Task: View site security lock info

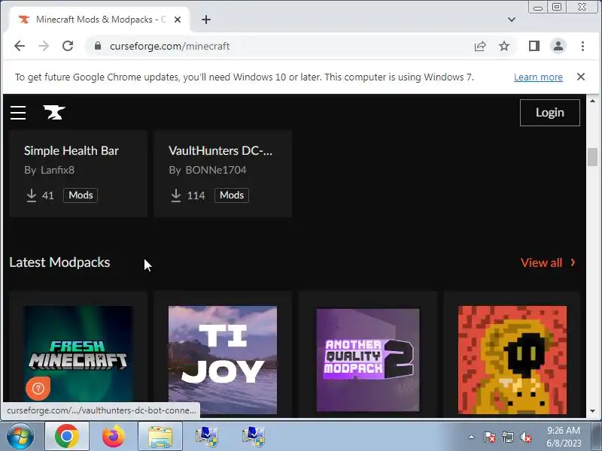Action: 98,46
